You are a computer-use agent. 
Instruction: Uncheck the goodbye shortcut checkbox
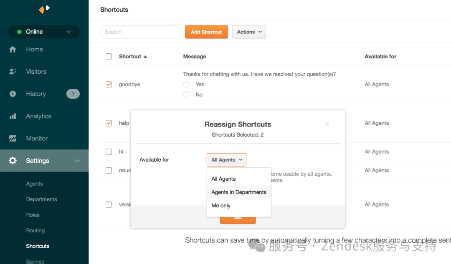(109, 85)
